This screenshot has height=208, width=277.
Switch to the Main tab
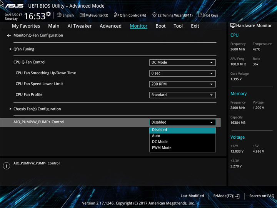point(54,26)
